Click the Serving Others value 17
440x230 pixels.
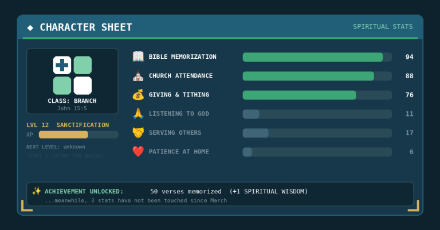tap(410, 133)
